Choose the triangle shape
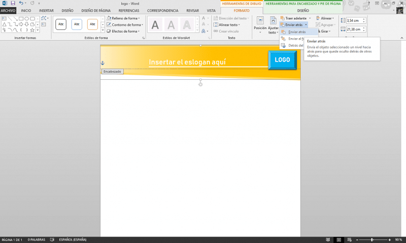Image resolution: width=406 pixels, height=243 pixels. click(4, 24)
